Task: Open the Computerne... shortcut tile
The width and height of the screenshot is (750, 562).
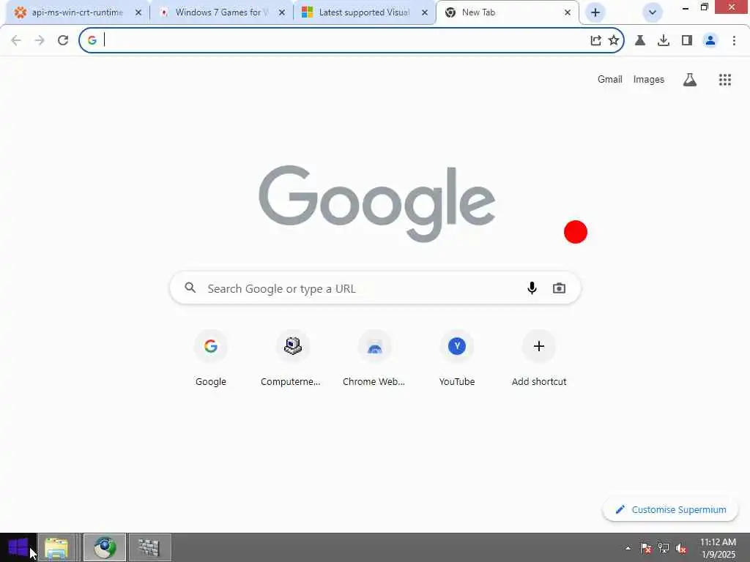Action: tap(293, 359)
